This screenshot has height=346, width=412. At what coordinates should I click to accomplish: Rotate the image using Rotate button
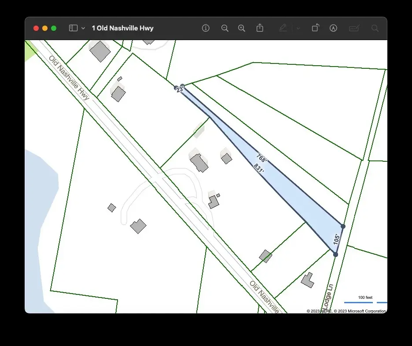tap(315, 28)
